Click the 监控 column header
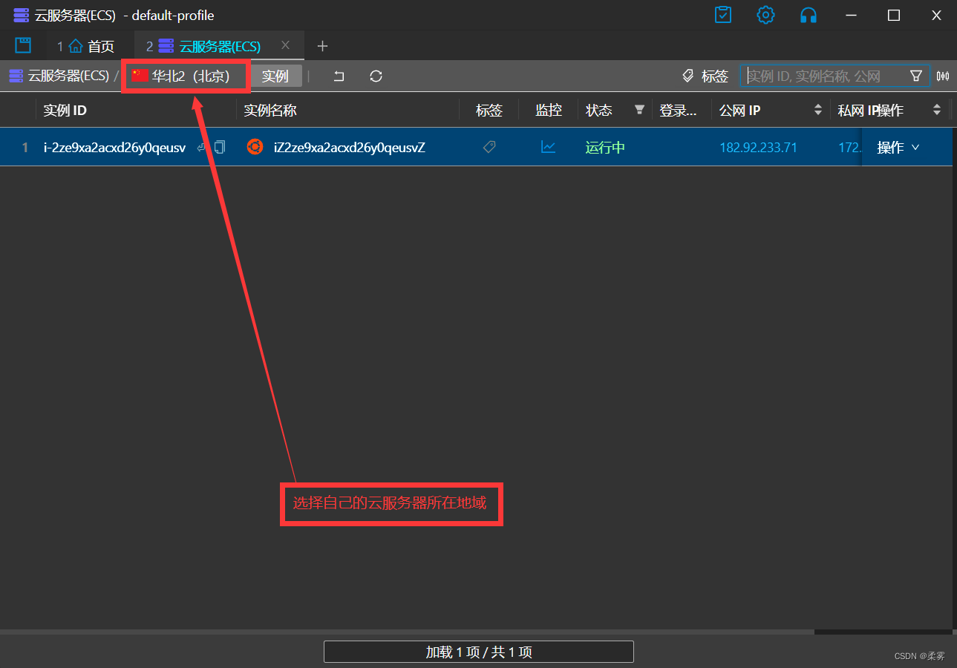The image size is (957, 668). coord(549,110)
